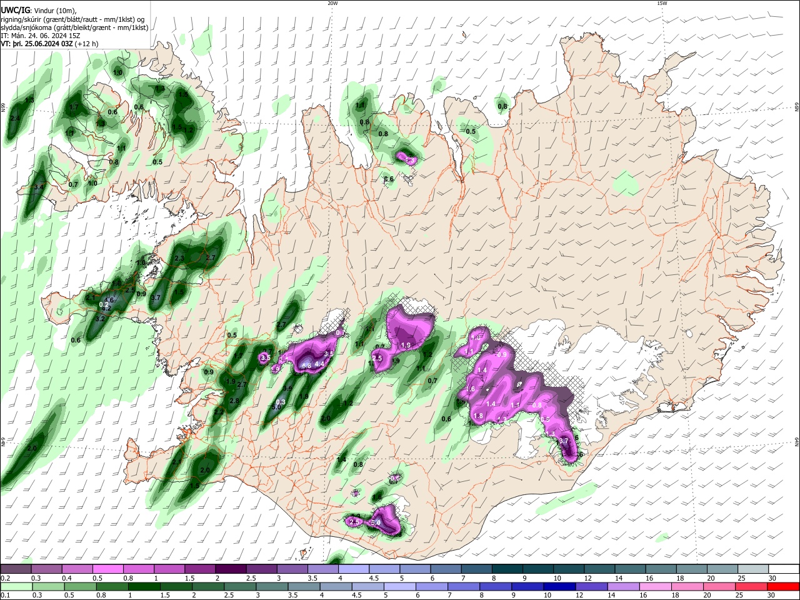Image resolution: width=800 pixels, height=600 pixels.
Task: Click the lightest green 0.1 swatch in the rain scale
Action: coord(16,587)
